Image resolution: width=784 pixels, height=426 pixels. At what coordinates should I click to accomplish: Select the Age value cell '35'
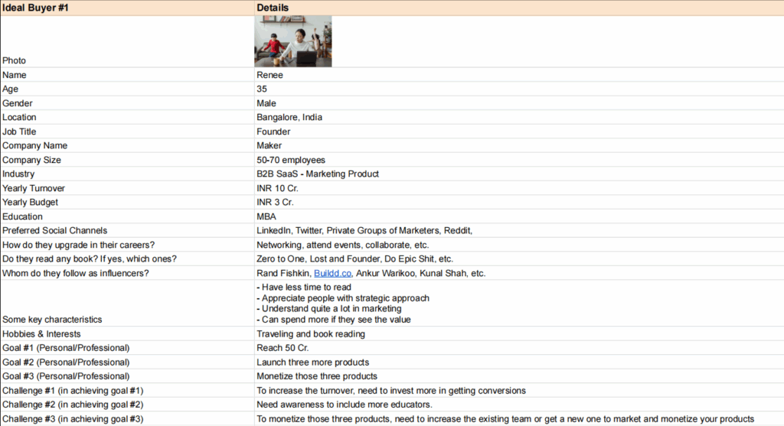pyautogui.click(x=262, y=89)
